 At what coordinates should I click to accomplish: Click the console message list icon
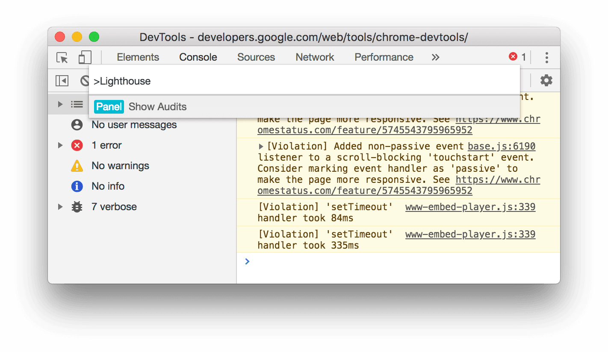pos(77,104)
